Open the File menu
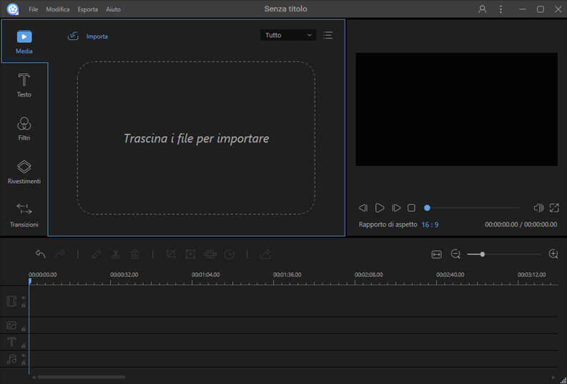This screenshot has width=567, height=384. pyautogui.click(x=34, y=9)
